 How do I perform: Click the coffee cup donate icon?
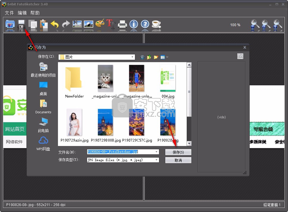pyautogui.click(x=156, y=24)
